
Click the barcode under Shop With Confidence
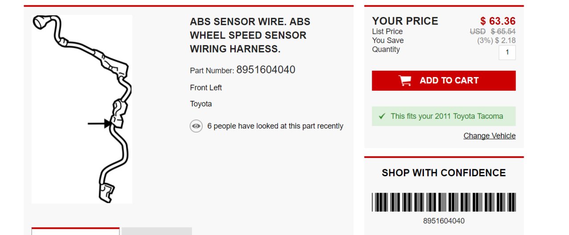444,202
